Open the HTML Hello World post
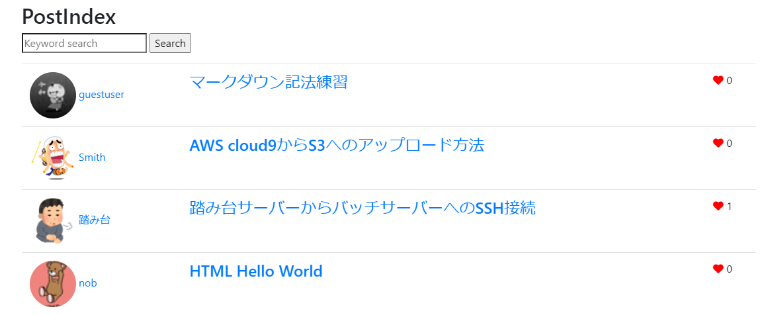The width and height of the screenshot is (770, 315). (256, 271)
